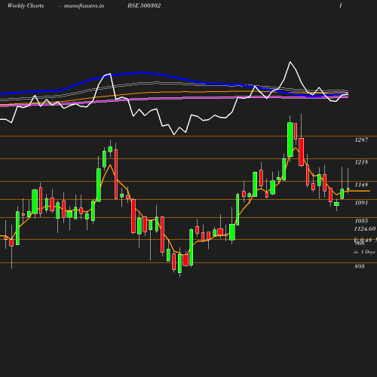Click the white indicator line's highest peak
The image size is (377, 377).
290,62
